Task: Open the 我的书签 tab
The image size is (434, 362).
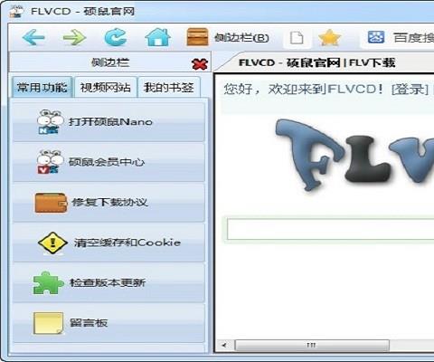Action: (x=168, y=88)
